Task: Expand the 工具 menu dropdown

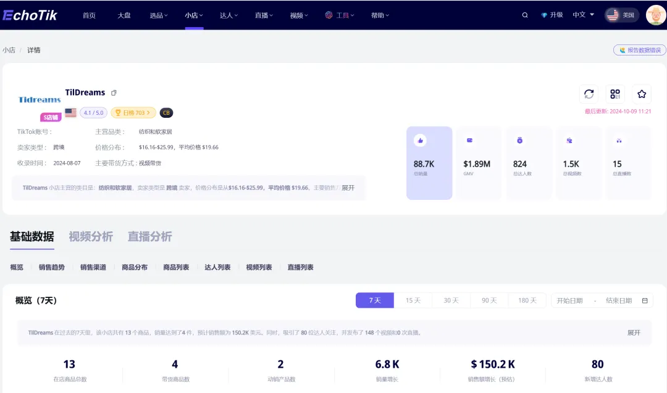Action: coord(340,15)
